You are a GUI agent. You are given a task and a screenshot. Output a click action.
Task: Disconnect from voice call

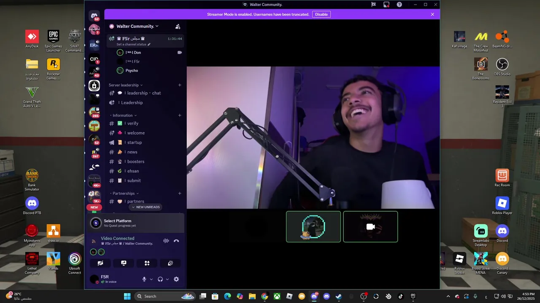click(x=176, y=241)
